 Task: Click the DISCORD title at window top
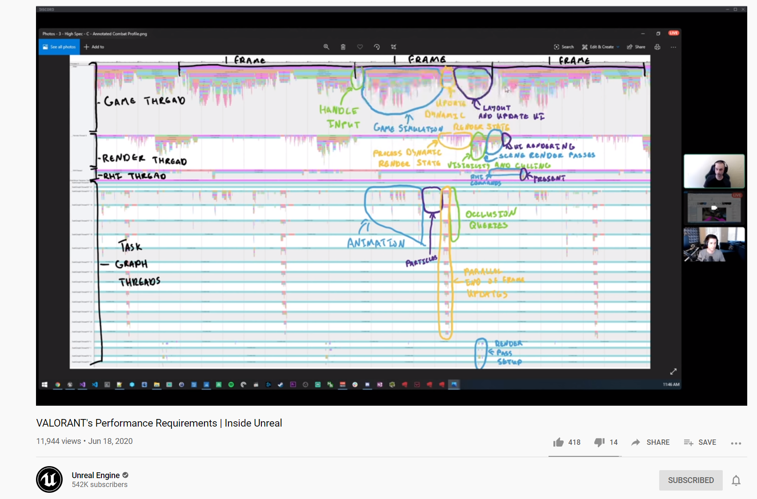coord(46,9)
